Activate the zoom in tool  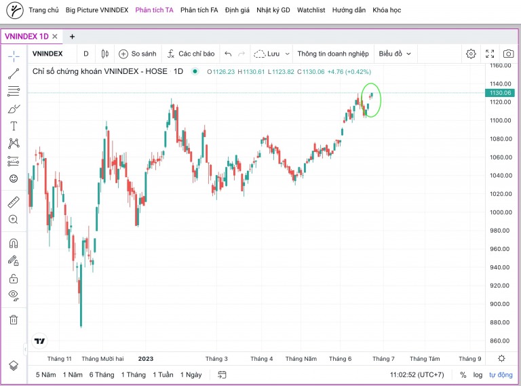click(14, 219)
